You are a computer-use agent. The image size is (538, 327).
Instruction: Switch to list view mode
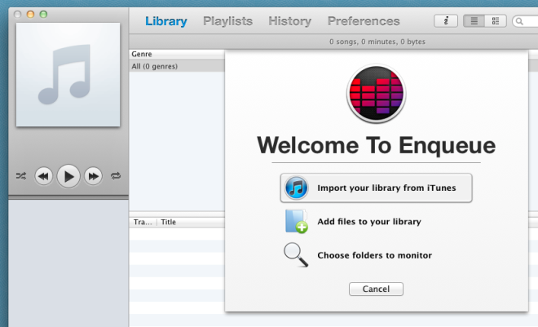[474, 21]
